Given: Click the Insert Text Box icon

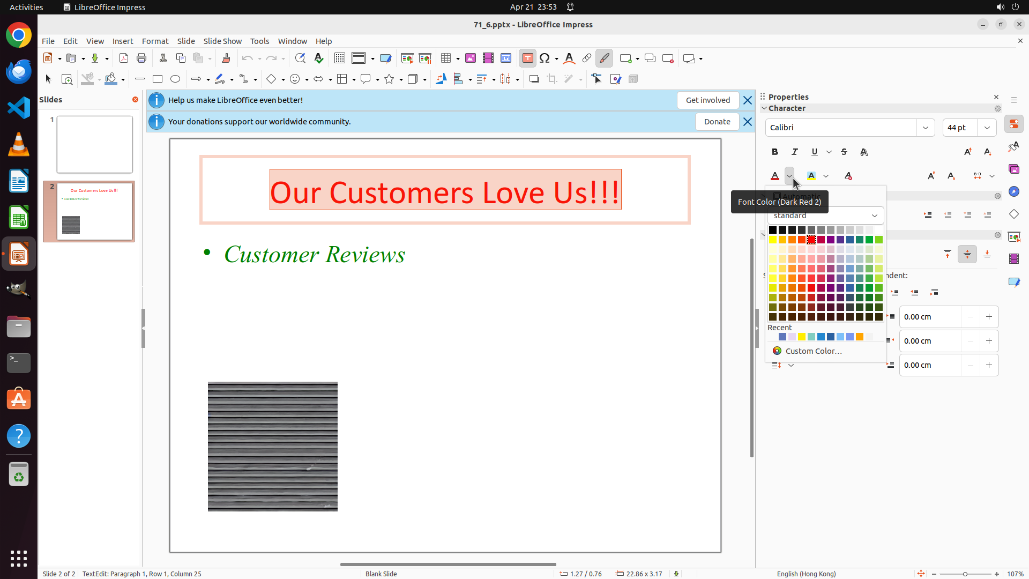Looking at the screenshot, I should 527,58.
